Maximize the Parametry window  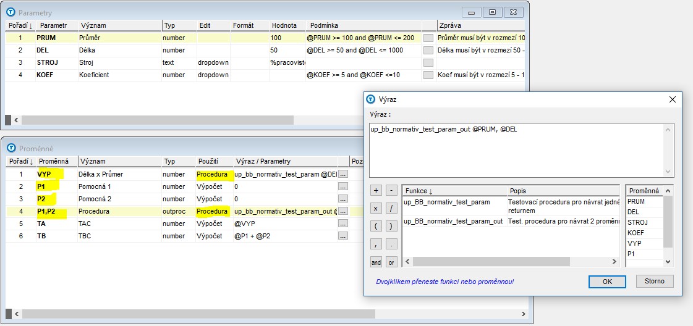pyautogui.click(x=491, y=12)
